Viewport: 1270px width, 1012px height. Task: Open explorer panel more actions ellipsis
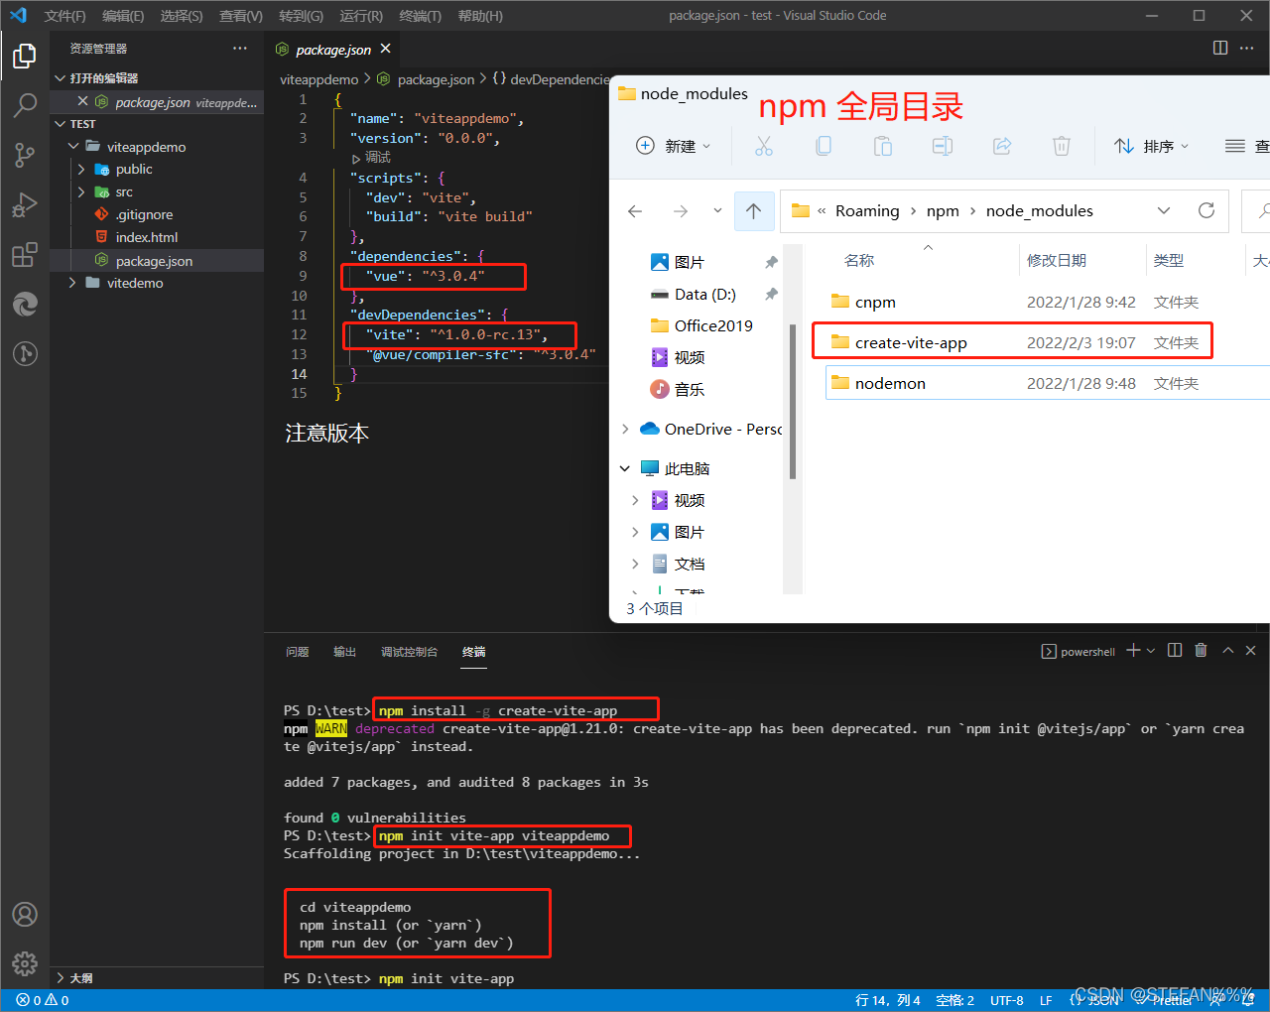[240, 48]
